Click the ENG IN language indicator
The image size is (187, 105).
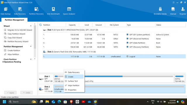(153, 102)
